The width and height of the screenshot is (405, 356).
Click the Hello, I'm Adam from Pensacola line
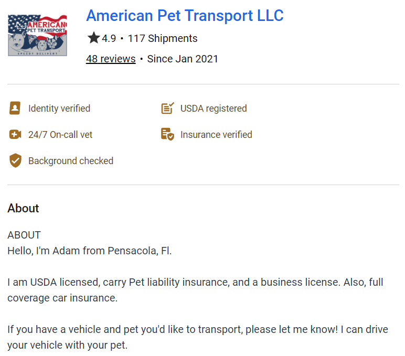tap(90, 251)
